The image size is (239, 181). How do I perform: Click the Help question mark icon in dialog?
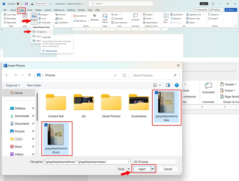click(x=177, y=85)
